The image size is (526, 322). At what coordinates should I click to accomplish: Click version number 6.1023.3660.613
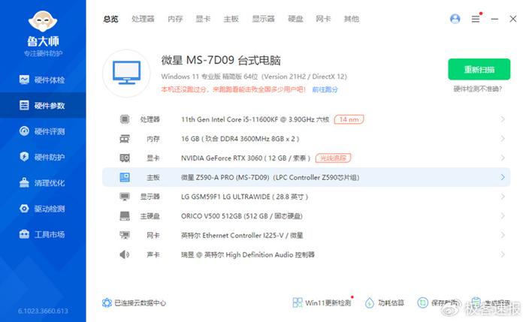(x=43, y=311)
